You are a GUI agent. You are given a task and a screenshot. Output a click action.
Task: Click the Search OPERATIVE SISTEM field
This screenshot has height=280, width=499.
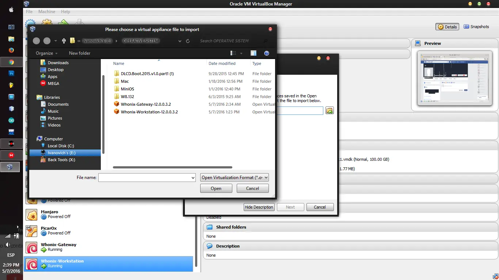230,41
